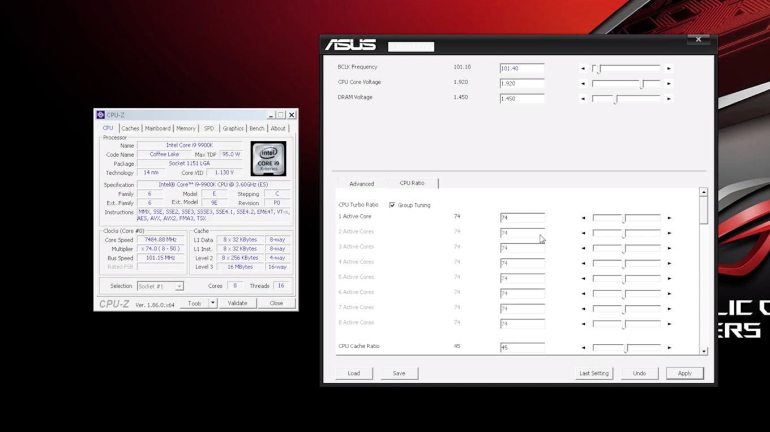The width and height of the screenshot is (770, 432).
Task: Click the DRAM Voltage slider
Action: (626, 99)
